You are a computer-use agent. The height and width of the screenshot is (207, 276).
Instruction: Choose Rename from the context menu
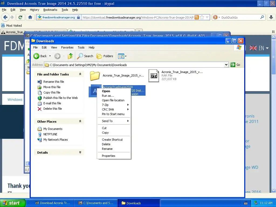pyautogui.click(x=114, y=149)
